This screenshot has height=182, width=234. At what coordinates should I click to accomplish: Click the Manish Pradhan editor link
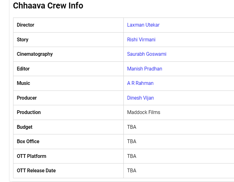click(144, 69)
